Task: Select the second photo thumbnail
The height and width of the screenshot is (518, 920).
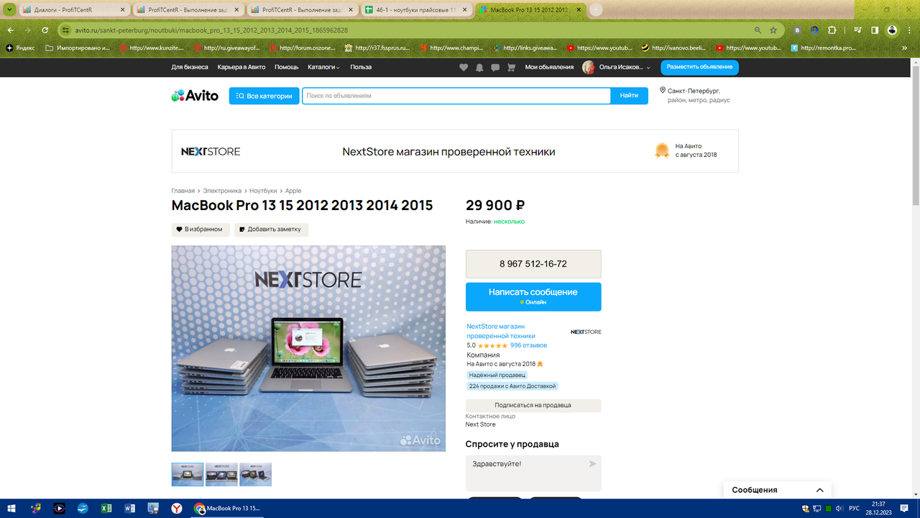Action: tap(221, 474)
